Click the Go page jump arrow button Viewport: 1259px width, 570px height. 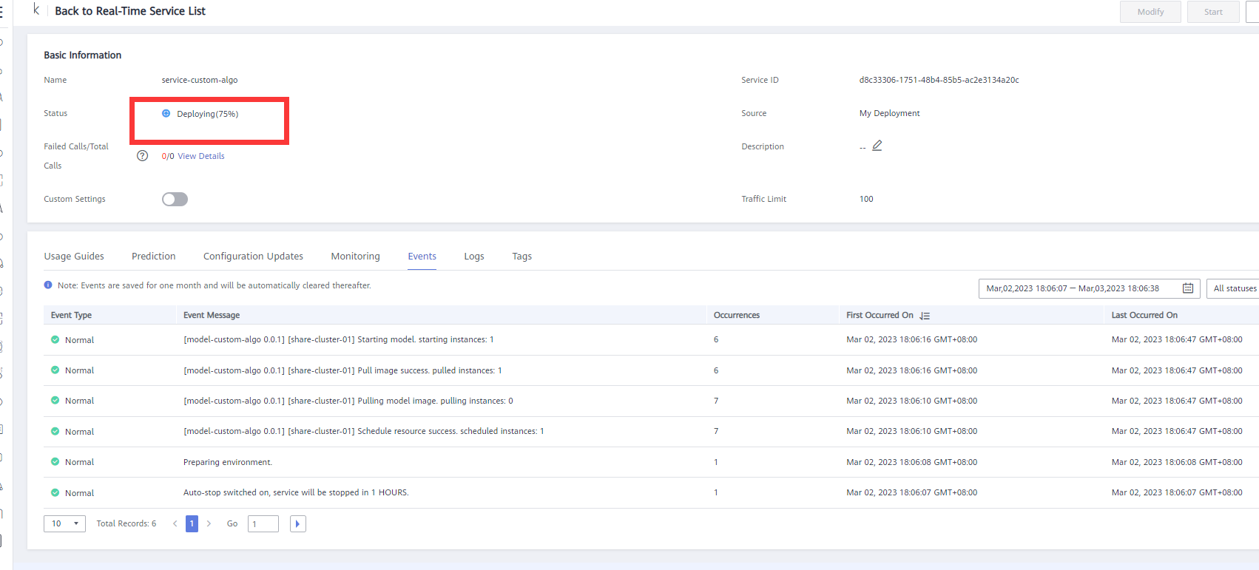point(297,524)
